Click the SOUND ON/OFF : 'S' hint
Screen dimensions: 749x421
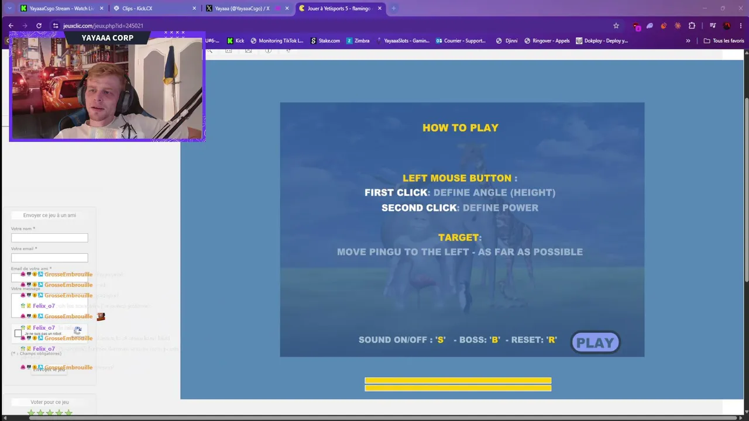[402, 340]
